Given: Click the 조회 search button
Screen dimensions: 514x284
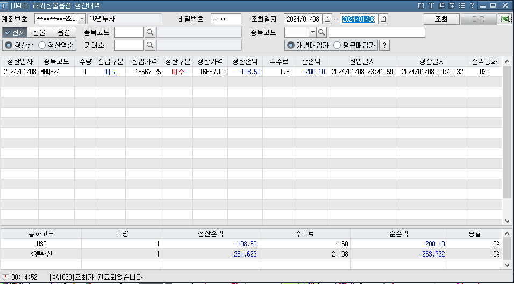Looking at the screenshot, I should (441, 19).
